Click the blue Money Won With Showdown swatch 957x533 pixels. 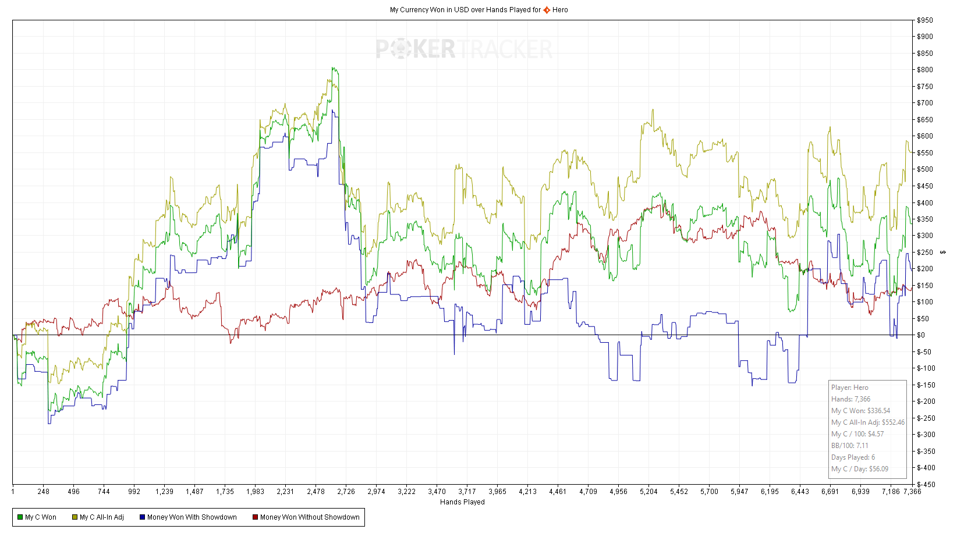(142, 517)
